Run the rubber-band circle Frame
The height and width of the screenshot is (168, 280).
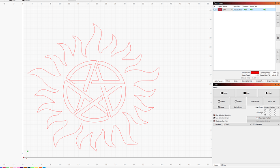click(238, 101)
